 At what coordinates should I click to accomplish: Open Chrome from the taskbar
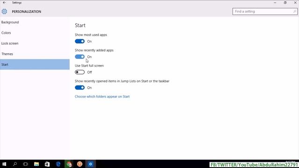coord(69,164)
